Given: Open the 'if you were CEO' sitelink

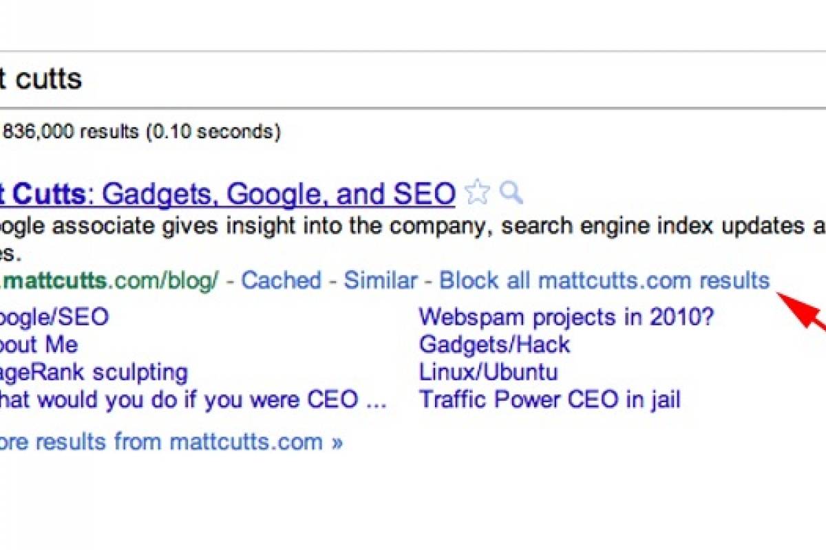Looking at the screenshot, I should (x=193, y=399).
